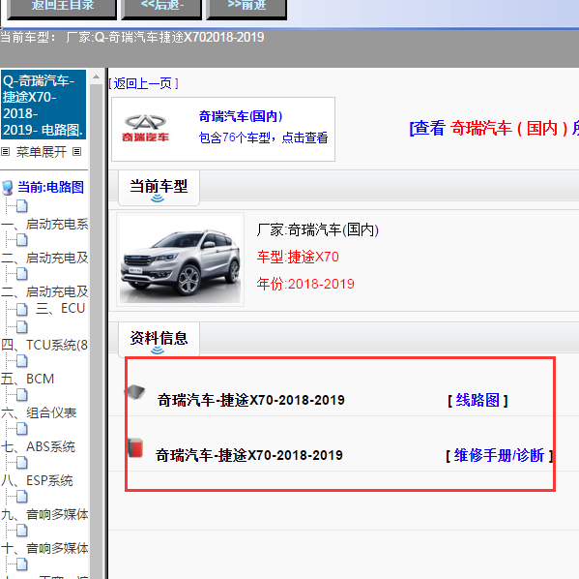Open the 线路图 link
Screen dimensions: 579x579
point(478,400)
